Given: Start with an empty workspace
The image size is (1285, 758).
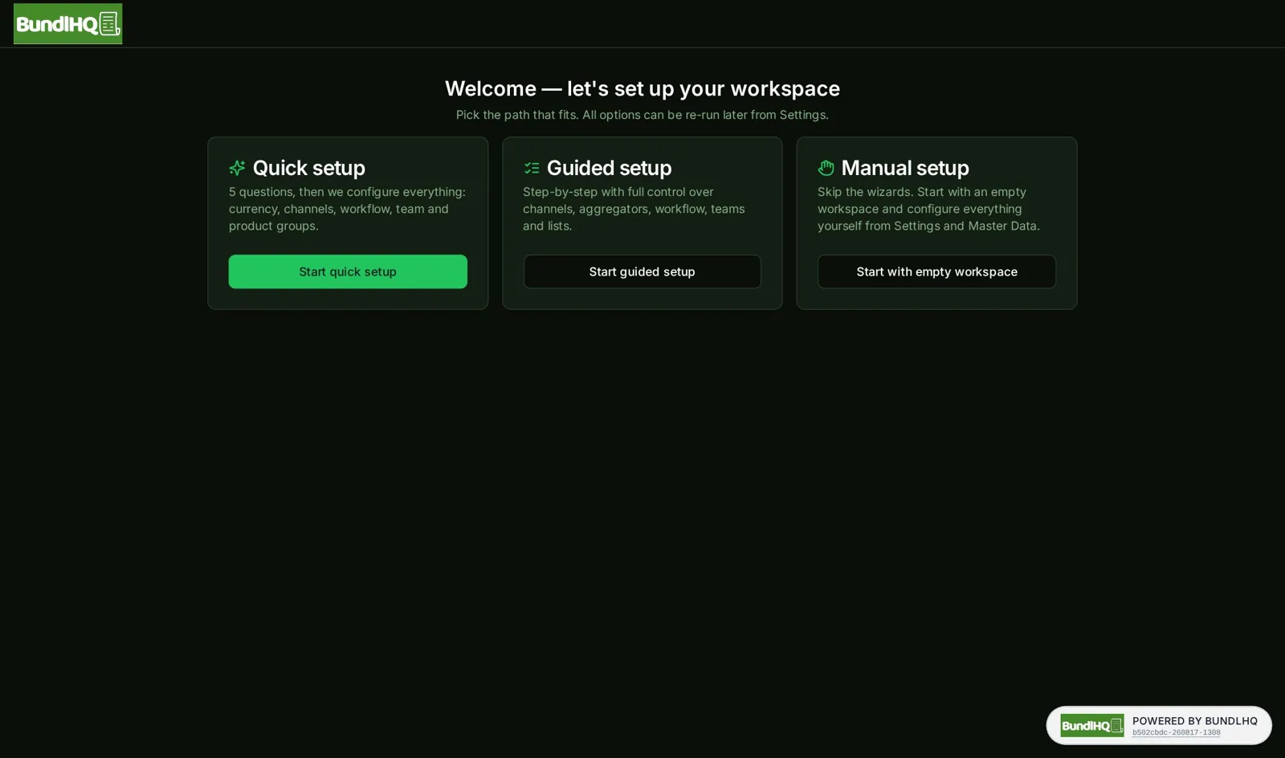Looking at the screenshot, I should (936, 271).
